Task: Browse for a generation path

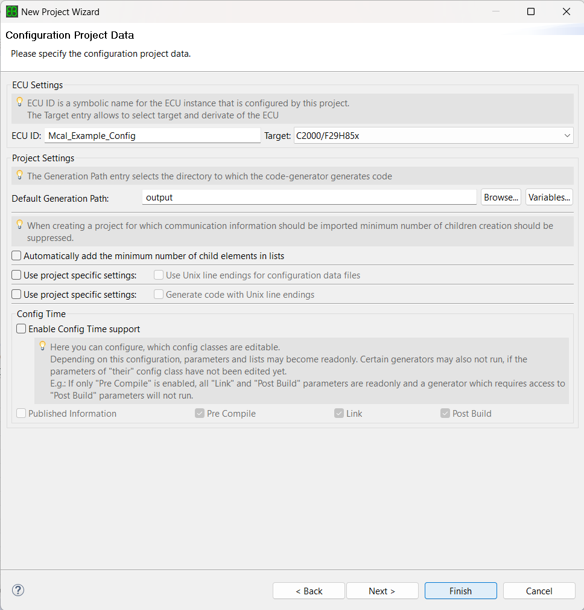Action: point(501,197)
